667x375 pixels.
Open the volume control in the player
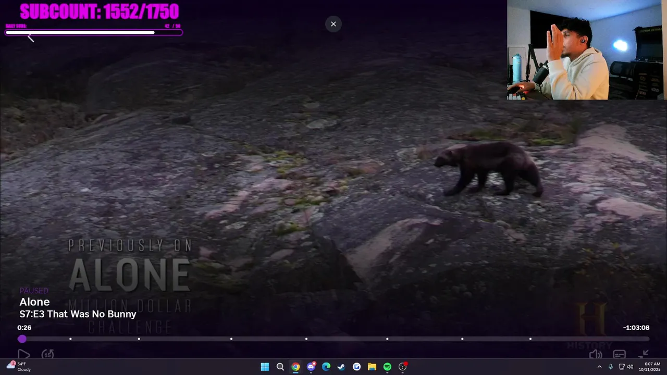(596, 355)
